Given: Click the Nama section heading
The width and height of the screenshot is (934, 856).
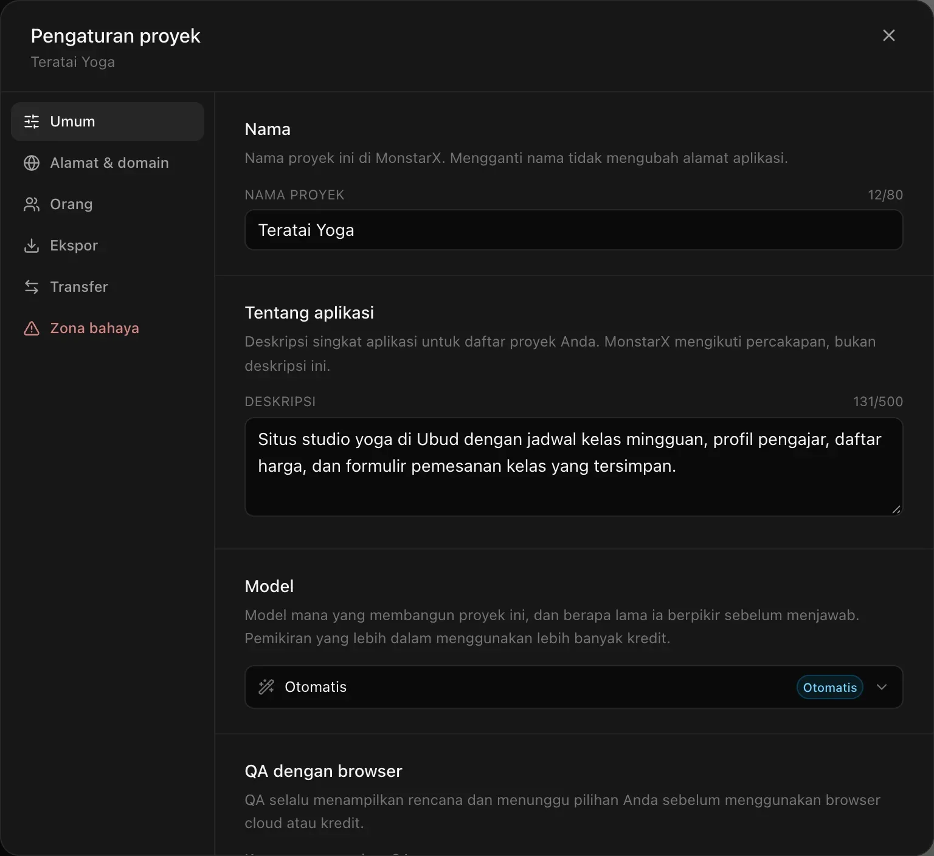Looking at the screenshot, I should coord(268,129).
